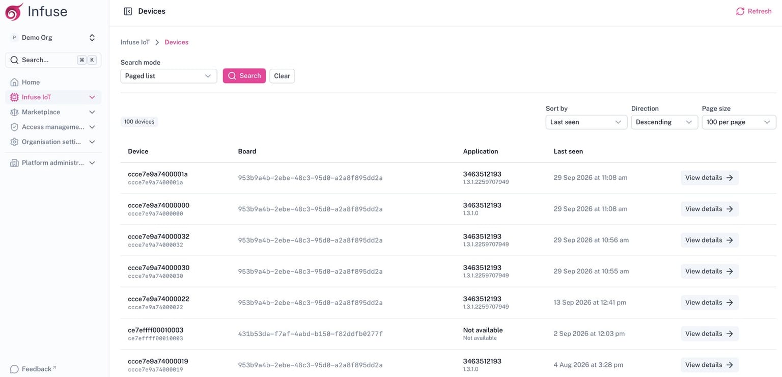The height and width of the screenshot is (377, 782).
Task: Click the refresh arrows icon
Action: click(x=740, y=11)
